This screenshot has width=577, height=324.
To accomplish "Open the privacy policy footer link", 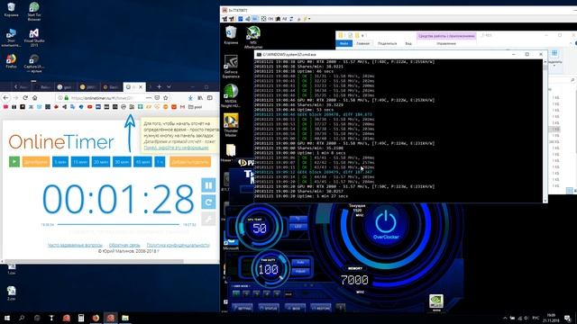I will coord(179,245).
